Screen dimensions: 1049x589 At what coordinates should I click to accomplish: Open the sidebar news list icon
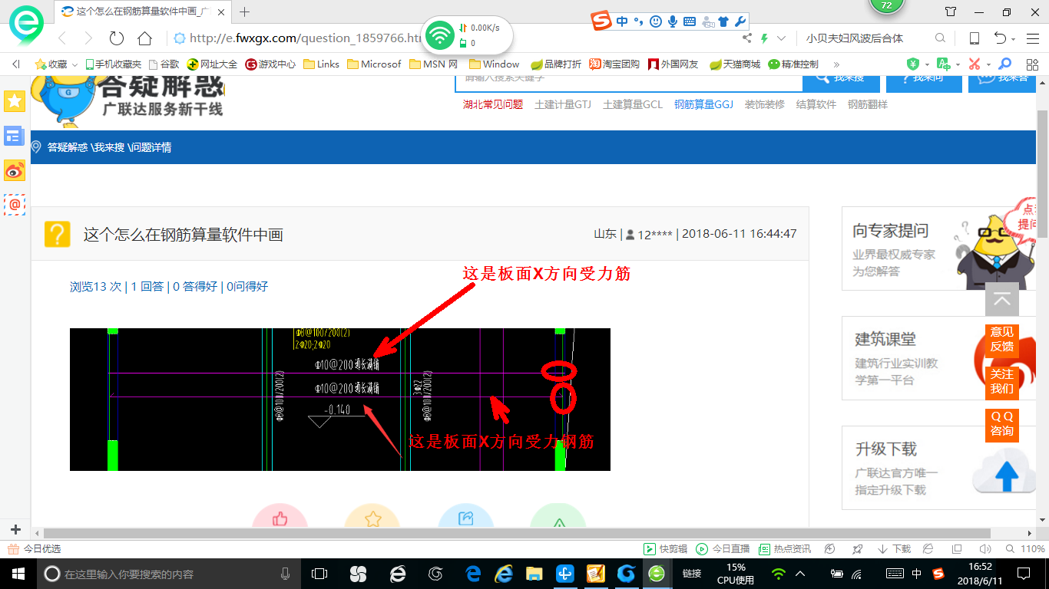[15, 137]
